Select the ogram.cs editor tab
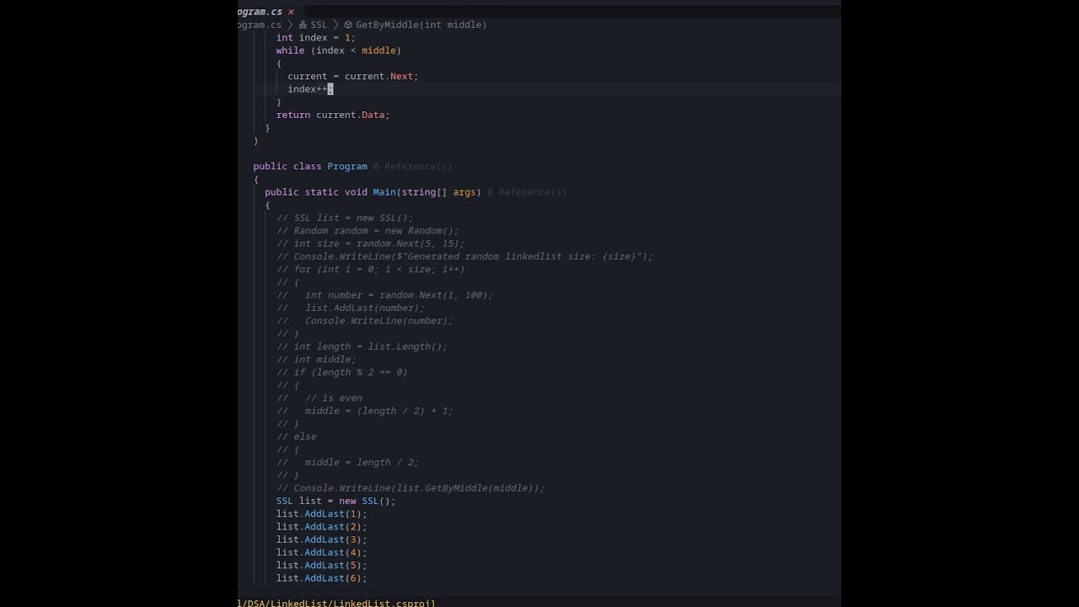Viewport: 1079px width, 607px height. 260,12
